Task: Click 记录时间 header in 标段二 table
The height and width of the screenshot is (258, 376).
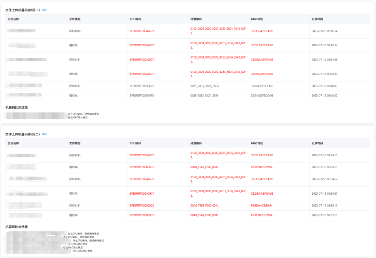Action: pos(317,143)
